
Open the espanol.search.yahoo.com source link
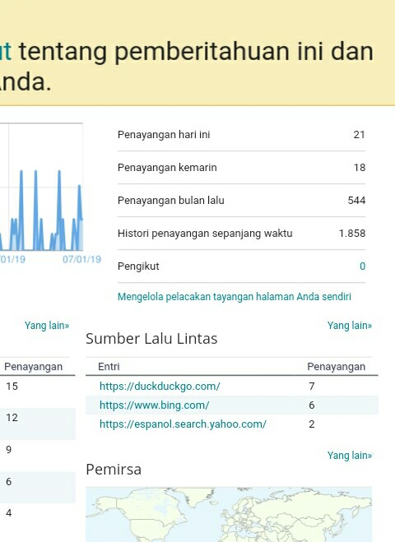coord(183,424)
